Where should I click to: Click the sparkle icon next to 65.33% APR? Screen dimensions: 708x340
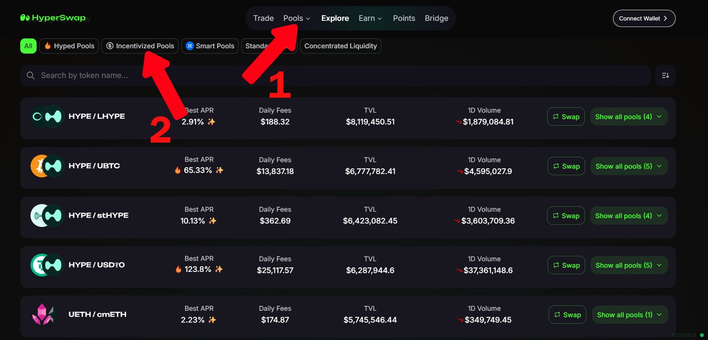[x=219, y=170]
